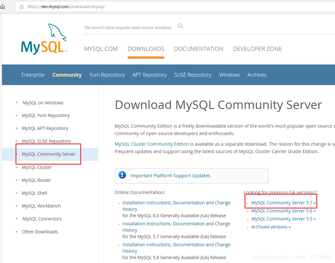
Task: Click the Important Platform Support Updates info icon
Action: (x=122, y=175)
